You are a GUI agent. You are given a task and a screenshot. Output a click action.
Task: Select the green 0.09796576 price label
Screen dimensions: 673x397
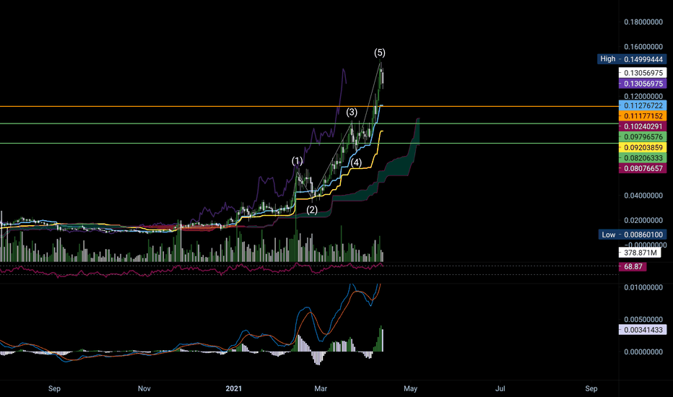[x=643, y=137]
